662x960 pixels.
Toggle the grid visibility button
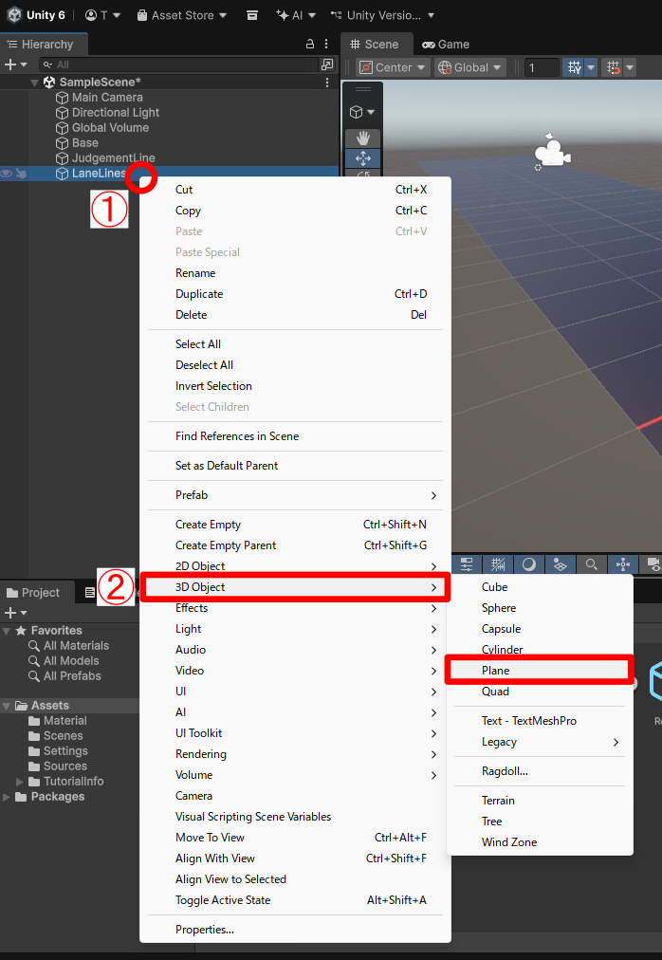[x=574, y=67]
